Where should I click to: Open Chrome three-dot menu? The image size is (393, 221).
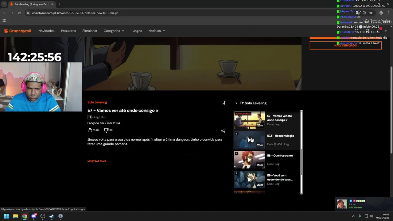point(389,13)
